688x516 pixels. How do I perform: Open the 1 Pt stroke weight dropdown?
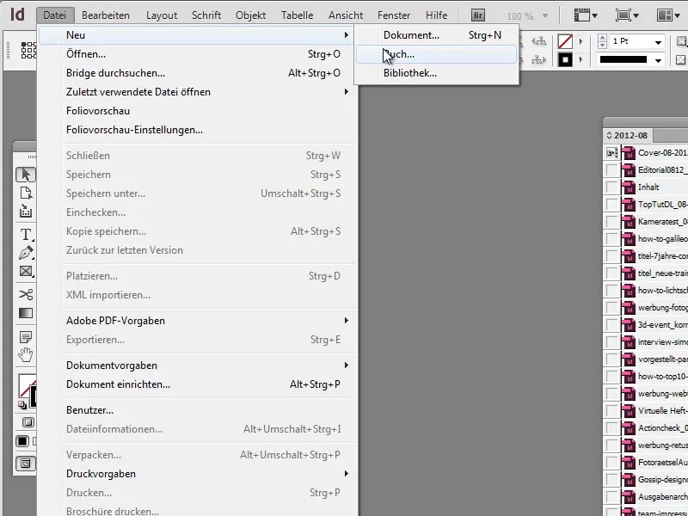tap(658, 42)
